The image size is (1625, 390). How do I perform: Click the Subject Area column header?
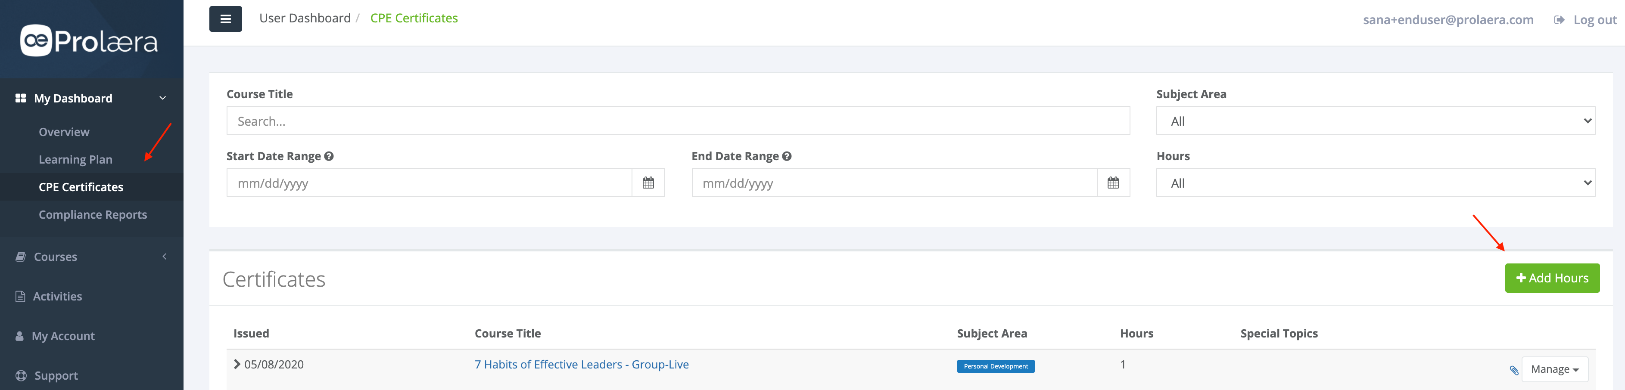(x=992, y=333)
